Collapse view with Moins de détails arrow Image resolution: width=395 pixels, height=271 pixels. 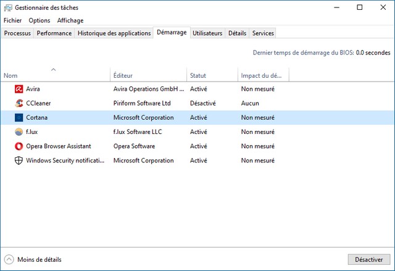(9, 259)
